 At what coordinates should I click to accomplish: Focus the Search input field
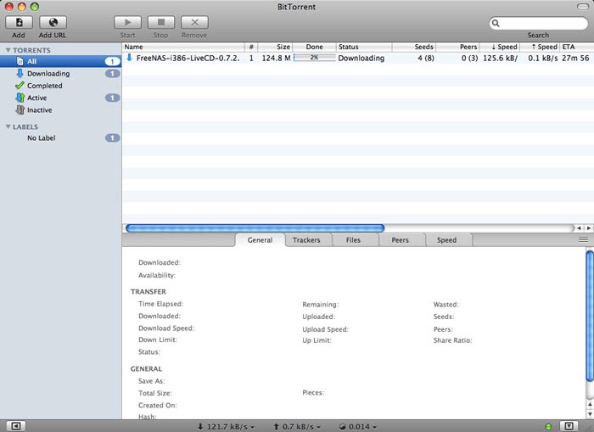(538, 23)
